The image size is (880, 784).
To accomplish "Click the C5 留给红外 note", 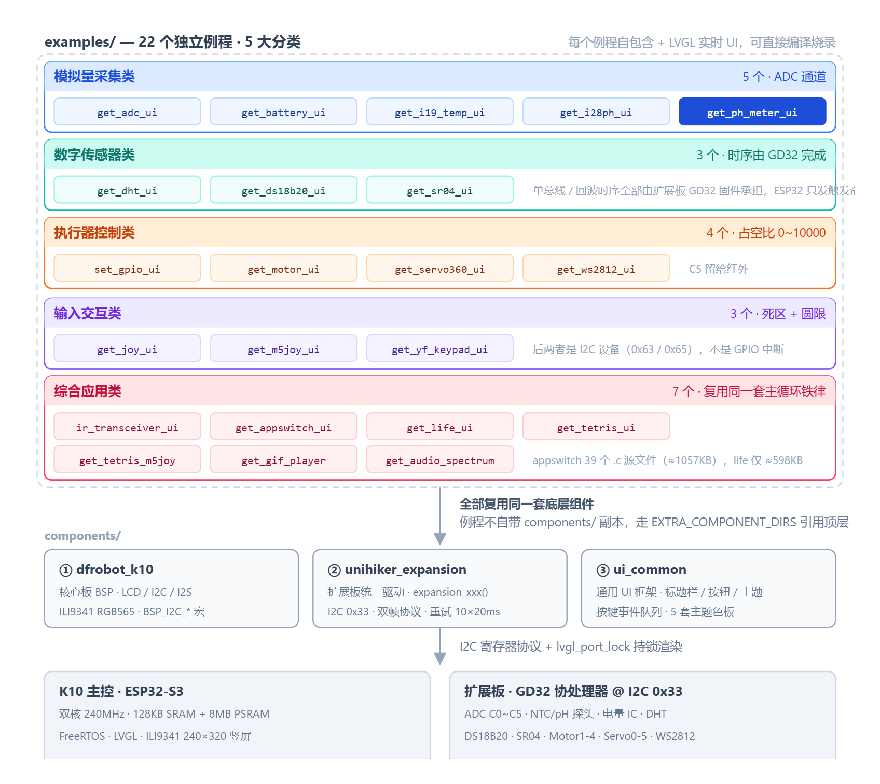I will [x=719, y=269].
